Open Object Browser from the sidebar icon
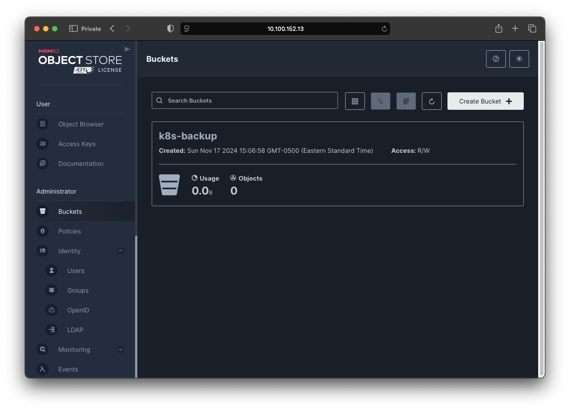The image size is (570, 411). point(42,124)
